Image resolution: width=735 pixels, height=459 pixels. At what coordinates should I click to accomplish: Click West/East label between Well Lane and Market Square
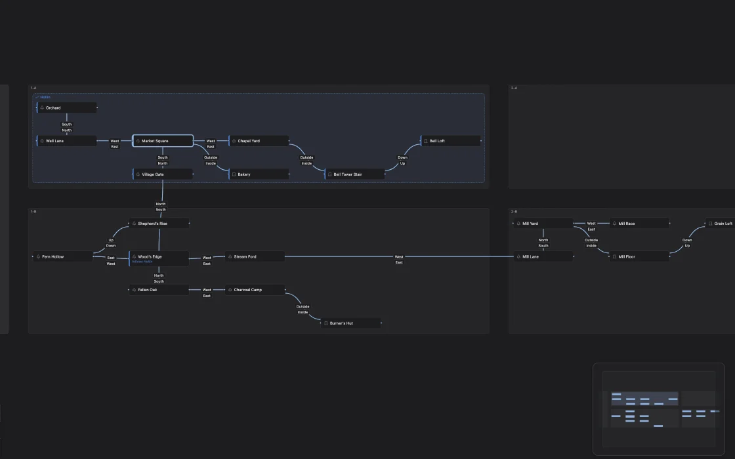point(115,144)
